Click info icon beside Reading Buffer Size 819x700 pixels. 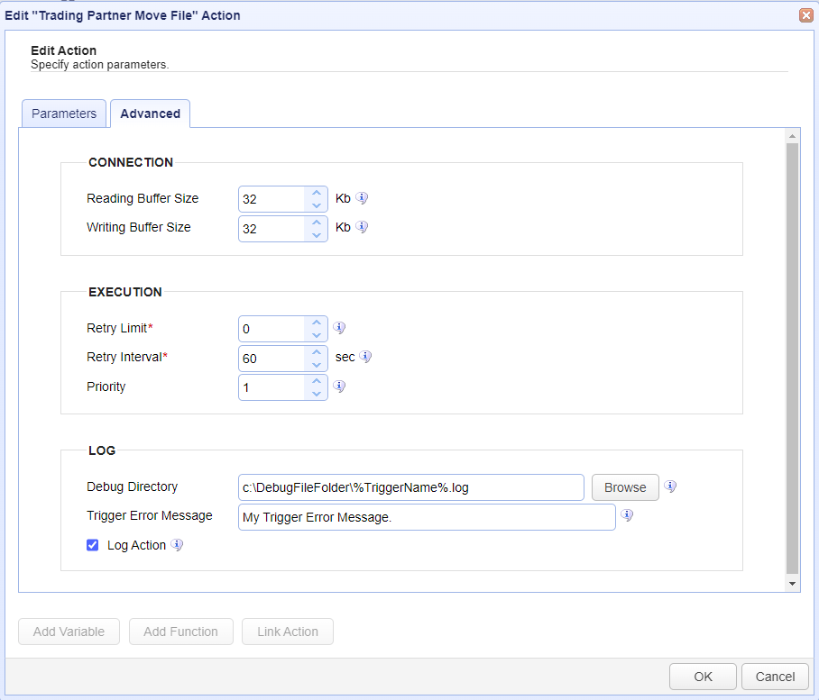362,198
